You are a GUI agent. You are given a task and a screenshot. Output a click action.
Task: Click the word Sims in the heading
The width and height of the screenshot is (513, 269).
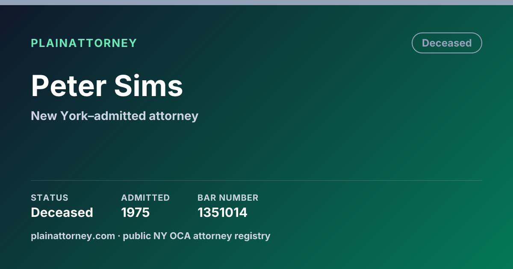tap(149, 86)
